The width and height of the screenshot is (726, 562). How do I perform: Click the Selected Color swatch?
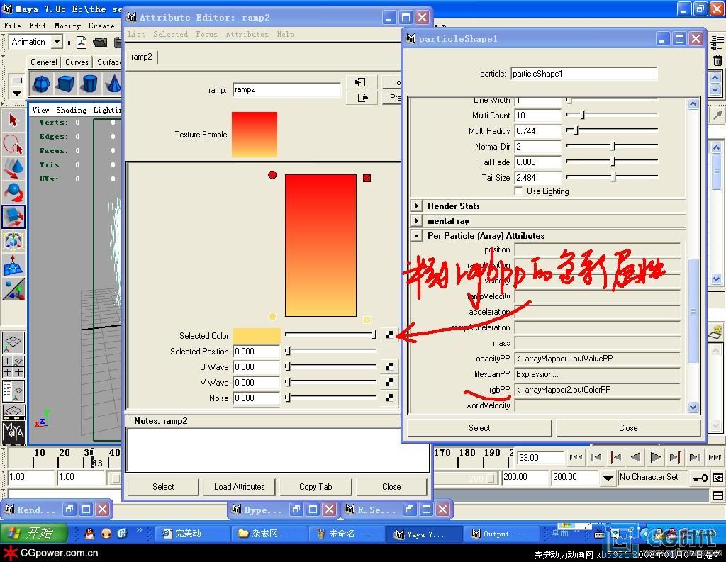[256, 335]
